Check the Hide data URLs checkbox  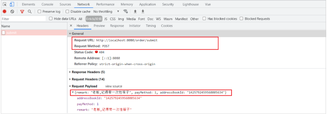(51, 19)
